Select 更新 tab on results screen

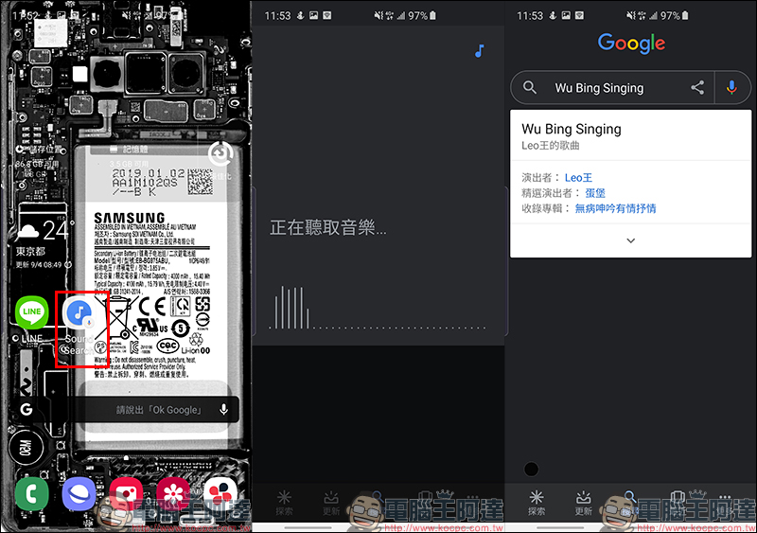pyautogui.click(x=583, y=503)
